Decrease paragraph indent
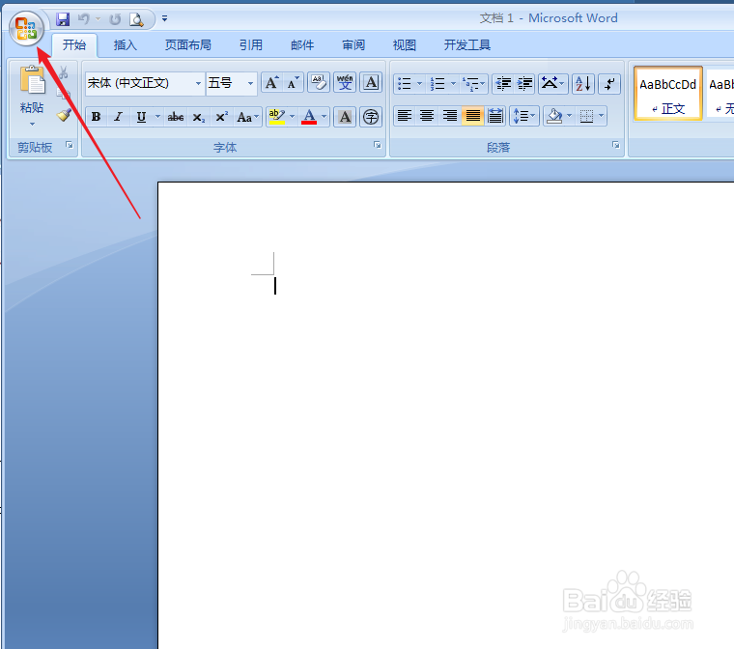This screenshot has height=649, width=734. click(x=503, y=84)
